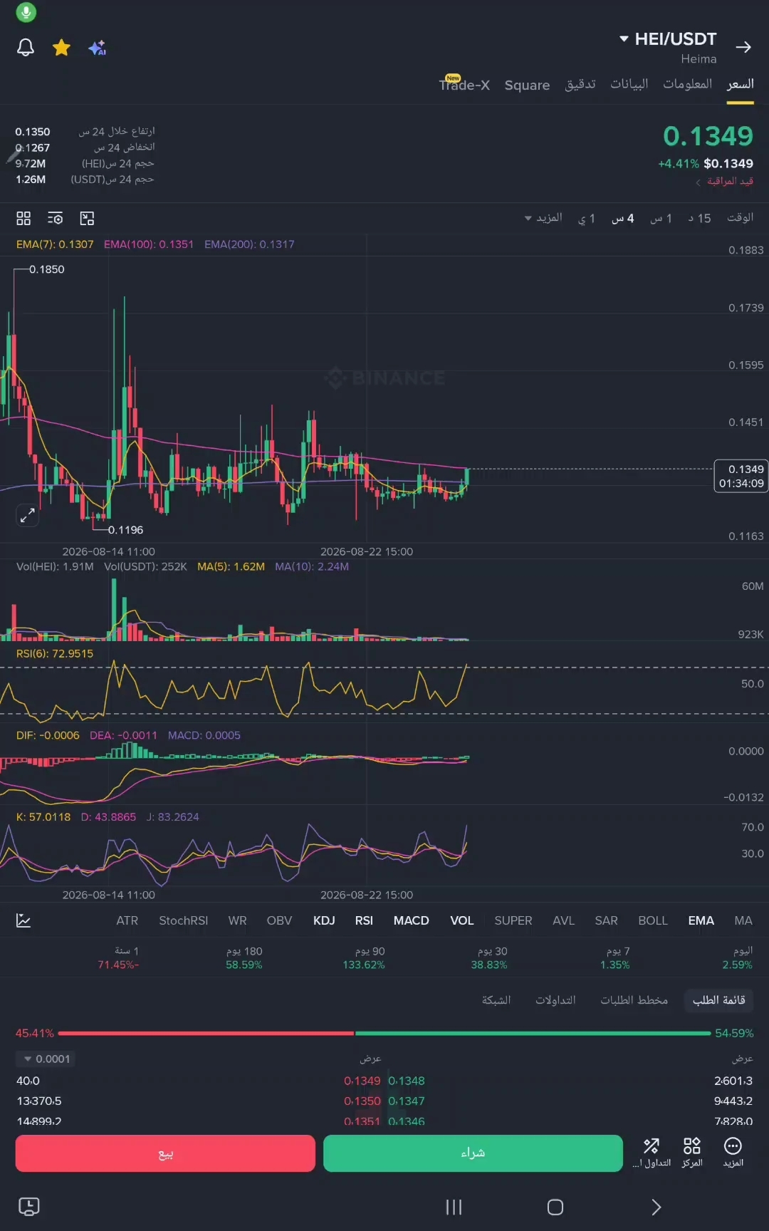
Task: Select ask price 0.1349 in order book
Action: (x=362, y=1081)
